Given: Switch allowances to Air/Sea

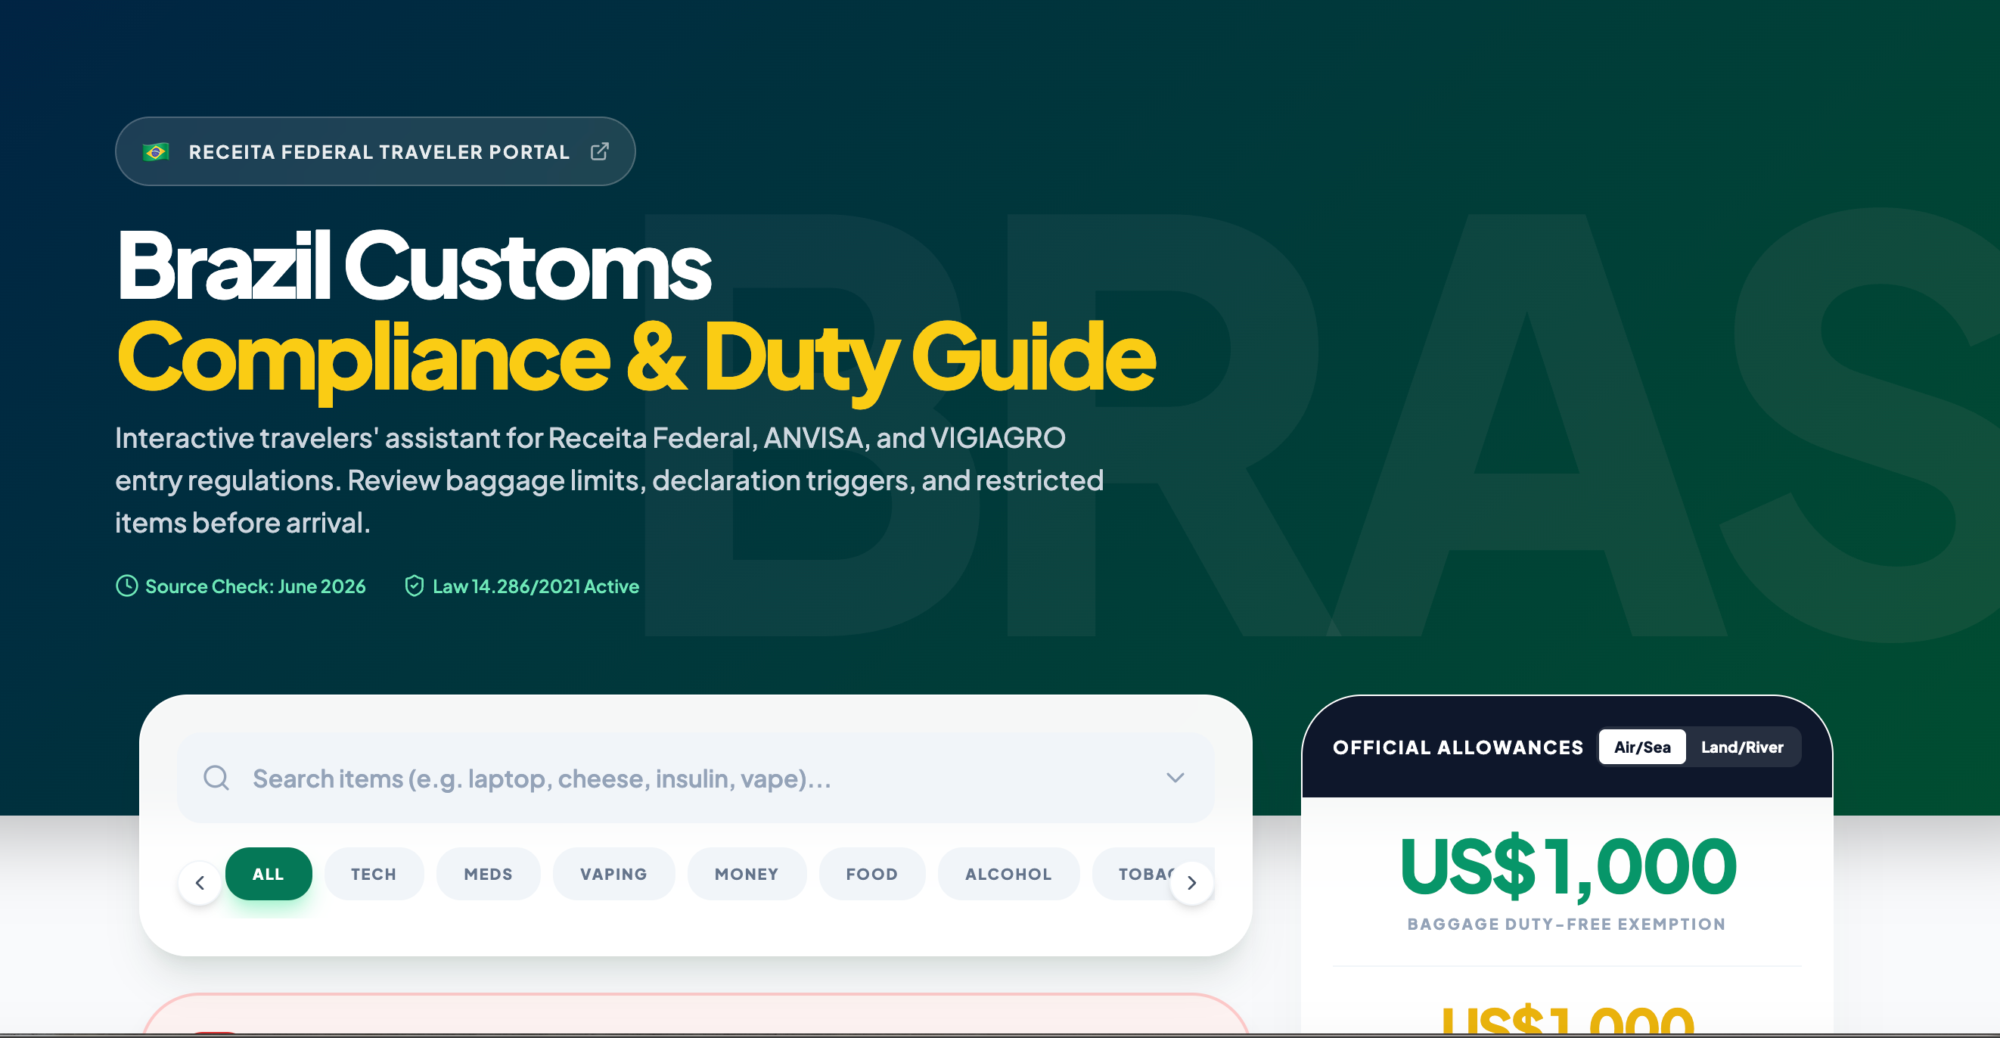Looking at the screenshot, I should [x=1641, y=747].
